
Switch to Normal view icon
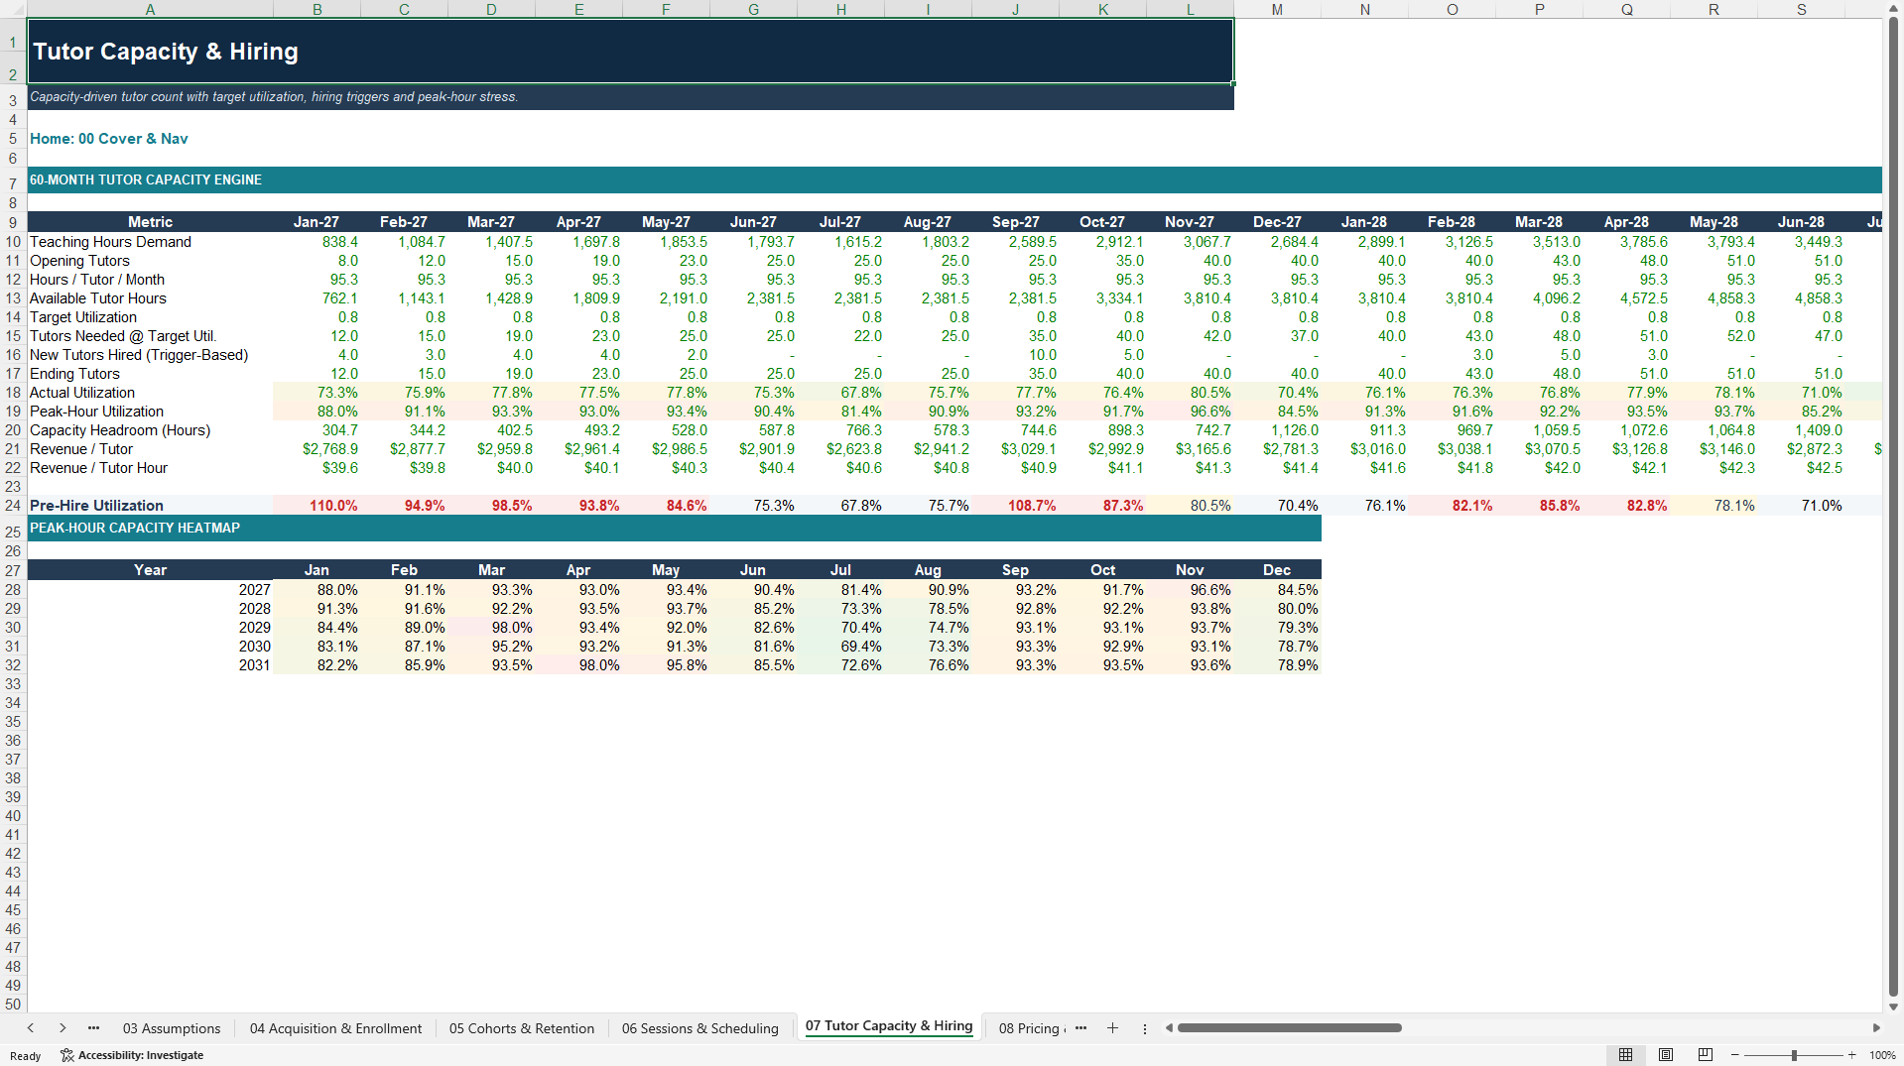[1625, 1055]
